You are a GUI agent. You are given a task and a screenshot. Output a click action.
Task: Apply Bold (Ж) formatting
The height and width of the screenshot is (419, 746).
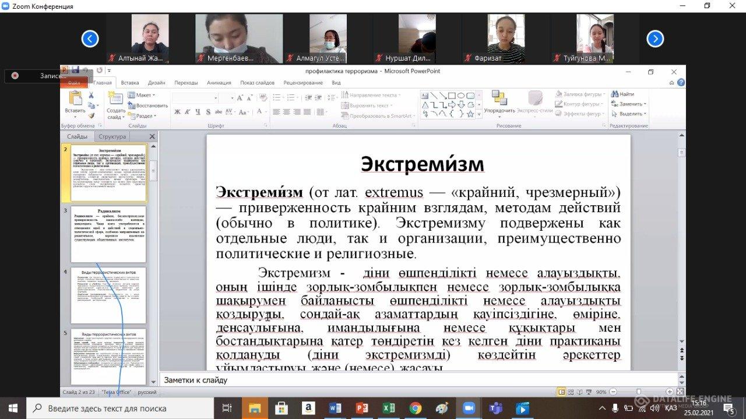tap(177, 112)
